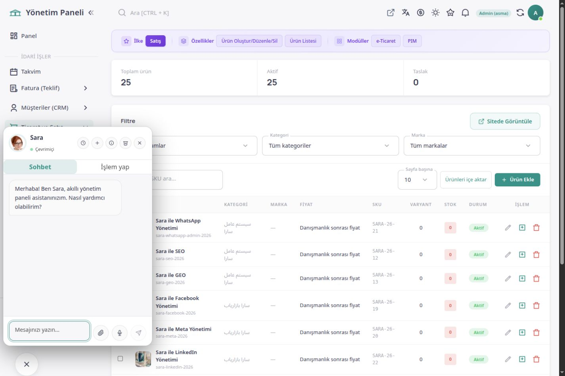Open the currency dollar icon
Viewport: 565px width, 376px height.
click(421, 13)
